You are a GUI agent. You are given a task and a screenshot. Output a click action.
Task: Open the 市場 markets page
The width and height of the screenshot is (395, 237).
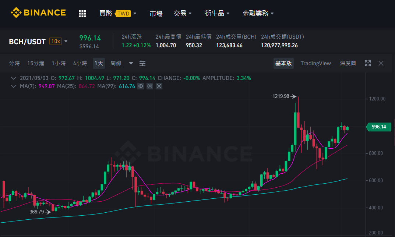(156, 13)
